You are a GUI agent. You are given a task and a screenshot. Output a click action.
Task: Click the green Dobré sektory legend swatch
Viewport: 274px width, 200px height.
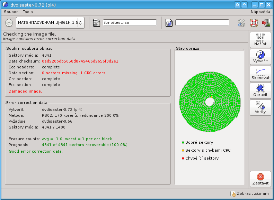[183, 143]
